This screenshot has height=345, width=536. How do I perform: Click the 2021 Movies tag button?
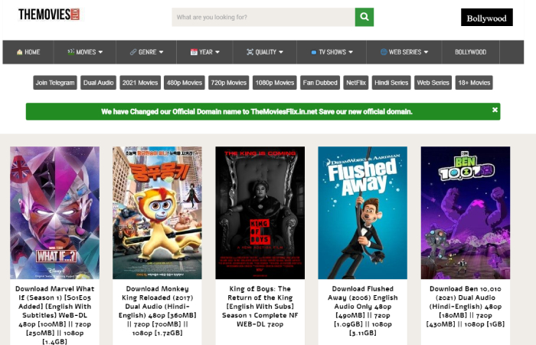point(140,83)
